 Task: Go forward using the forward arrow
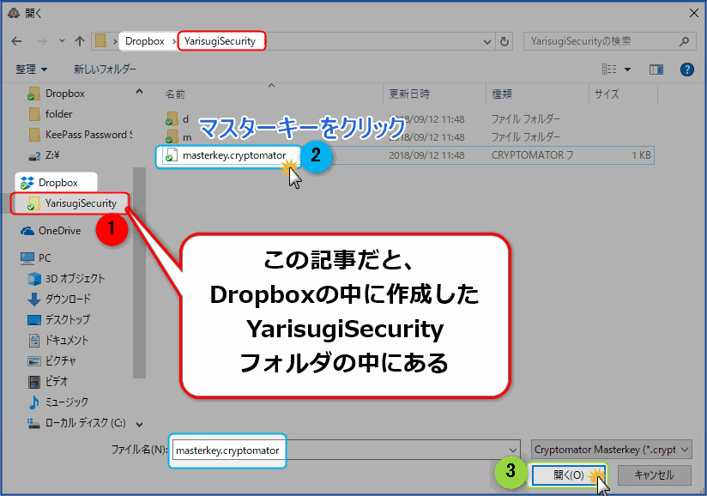(x=41, y=41)
